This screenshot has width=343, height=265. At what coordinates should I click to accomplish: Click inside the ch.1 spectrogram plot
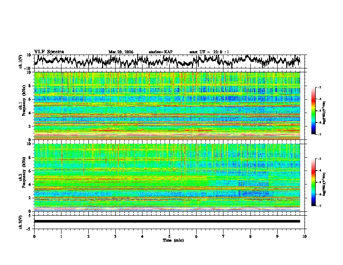point(167,106)
